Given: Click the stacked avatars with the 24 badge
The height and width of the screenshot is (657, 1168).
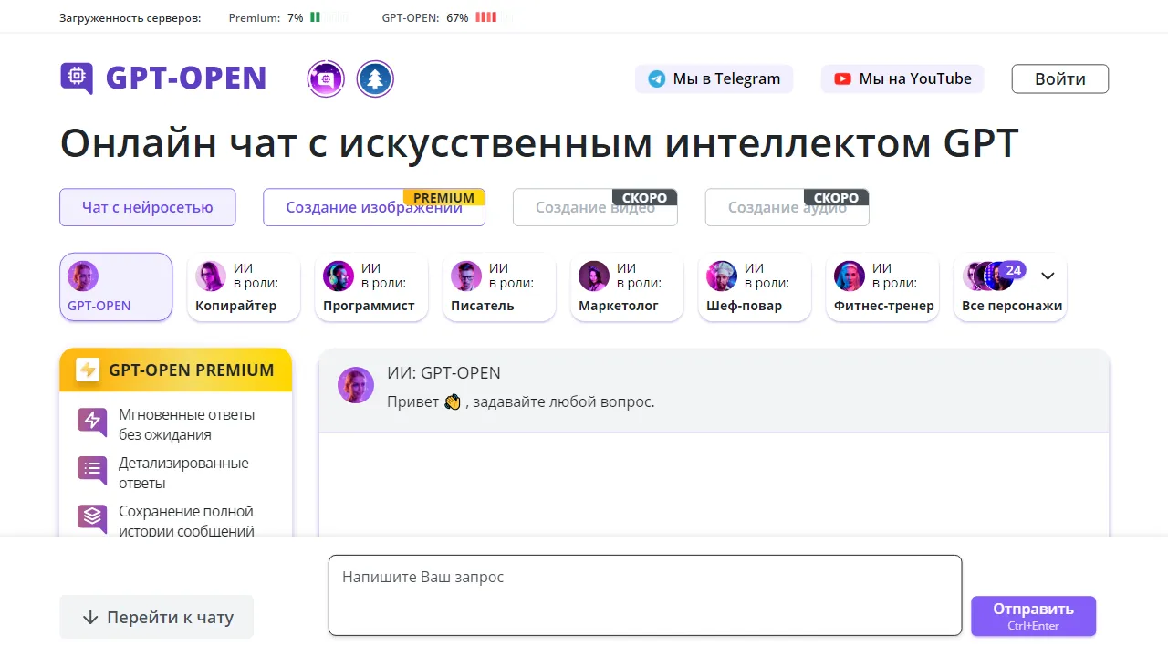Looking at the screenshot, I should [994, 275].
